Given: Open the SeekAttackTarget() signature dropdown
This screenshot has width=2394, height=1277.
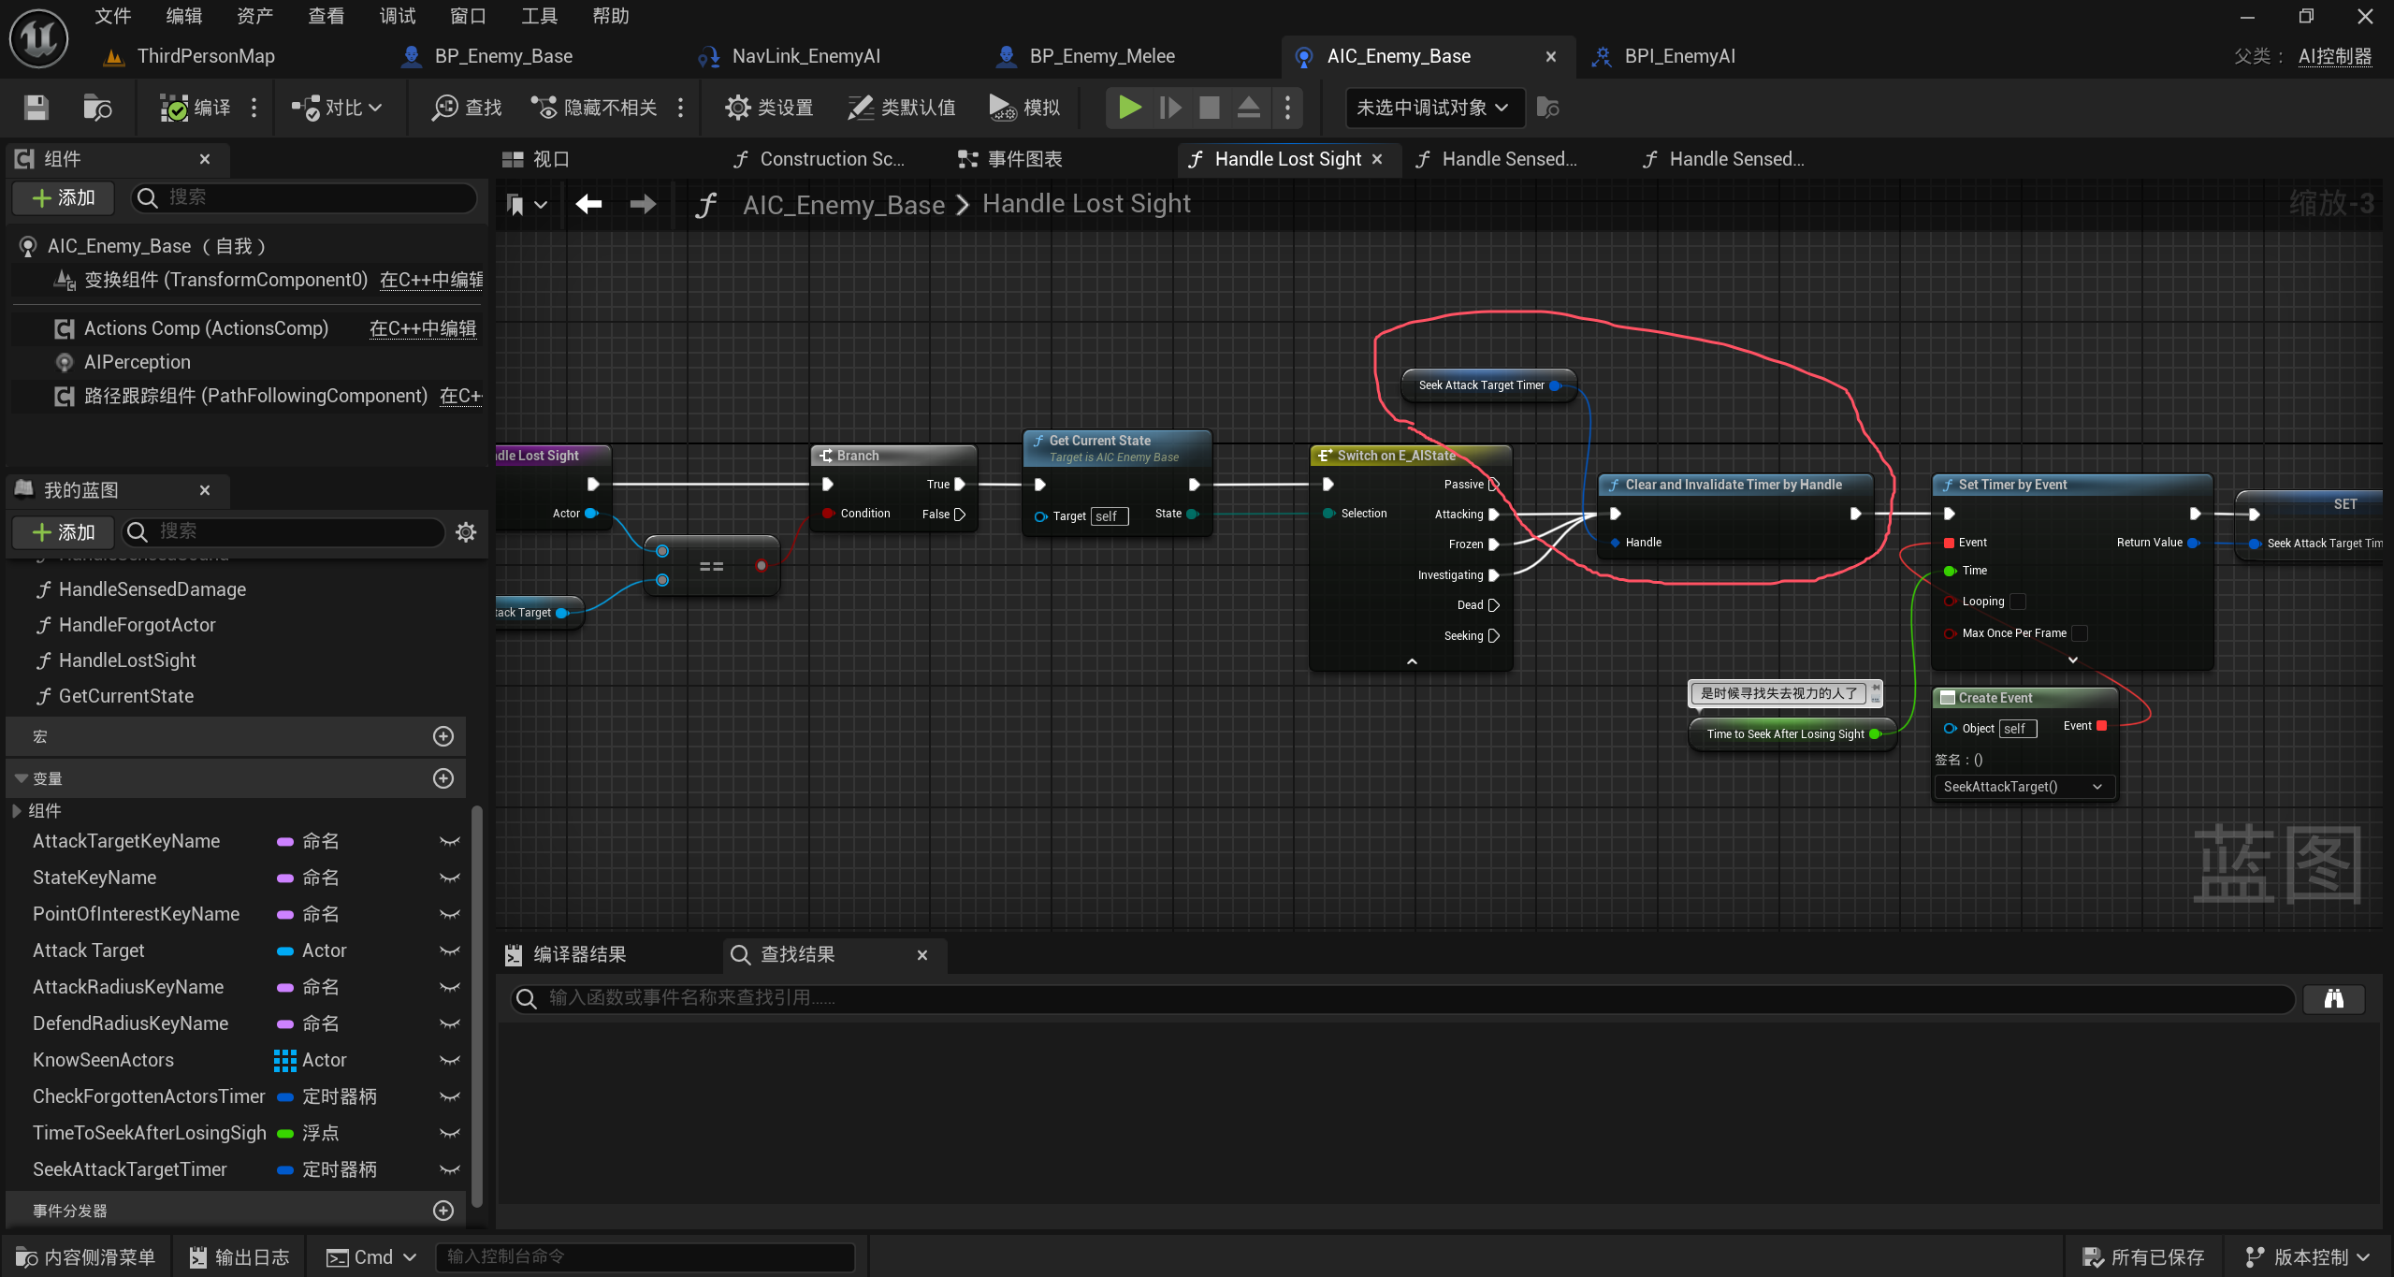Looking at the screenshot, I should pyautogui.click(x=2022, y=787).
